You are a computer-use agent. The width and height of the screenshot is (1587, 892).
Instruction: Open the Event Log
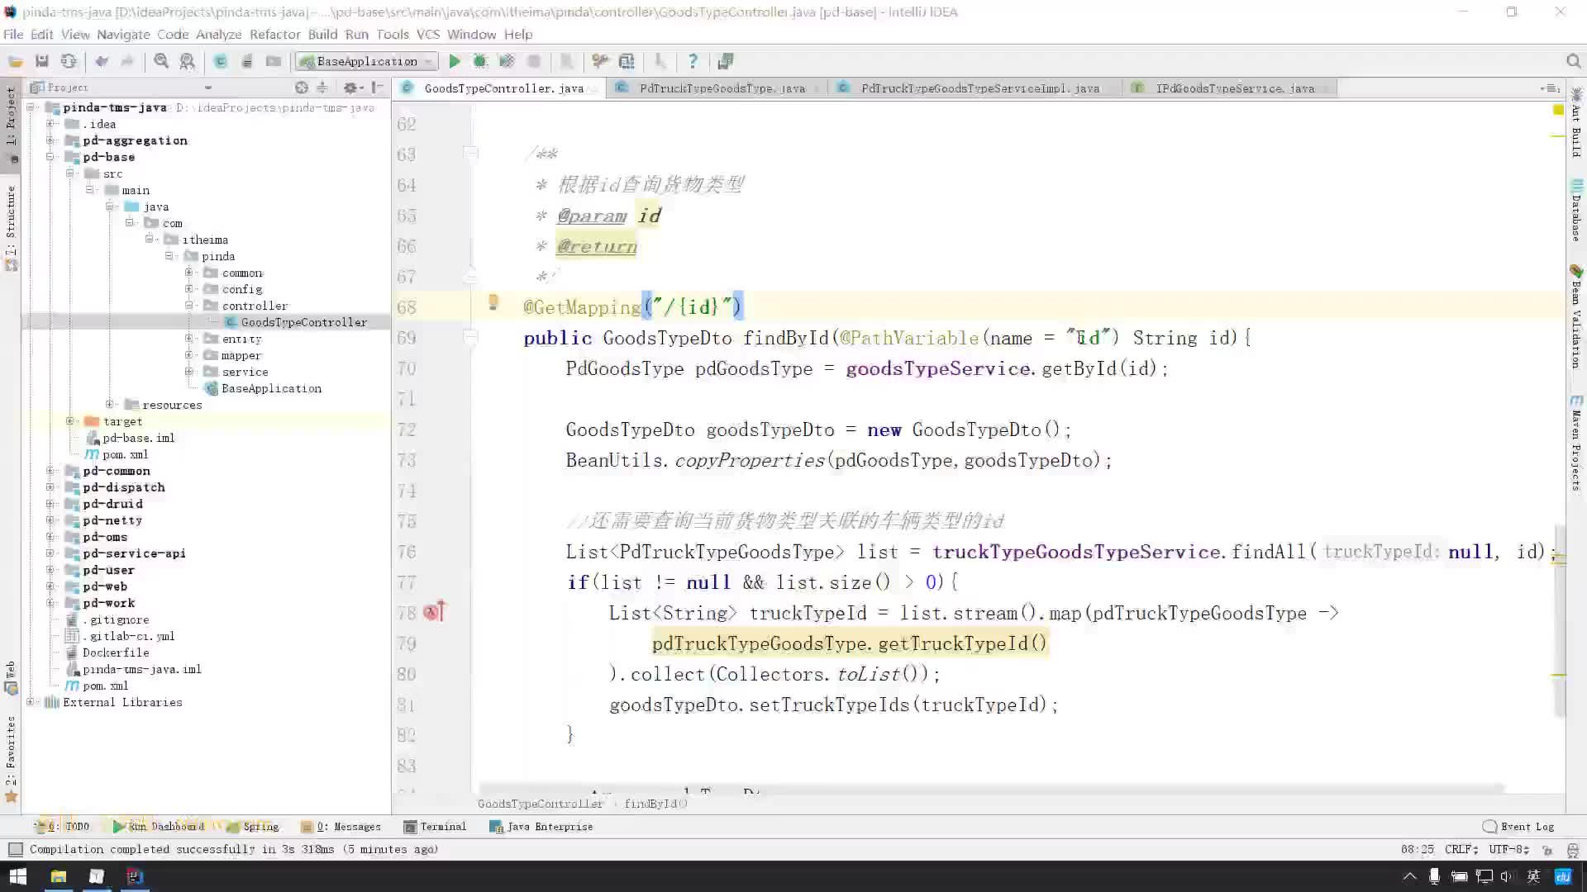(x=1518, y=826)
